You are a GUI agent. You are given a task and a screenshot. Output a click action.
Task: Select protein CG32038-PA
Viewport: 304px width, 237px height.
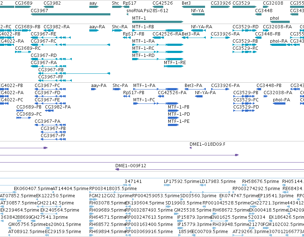265,96
